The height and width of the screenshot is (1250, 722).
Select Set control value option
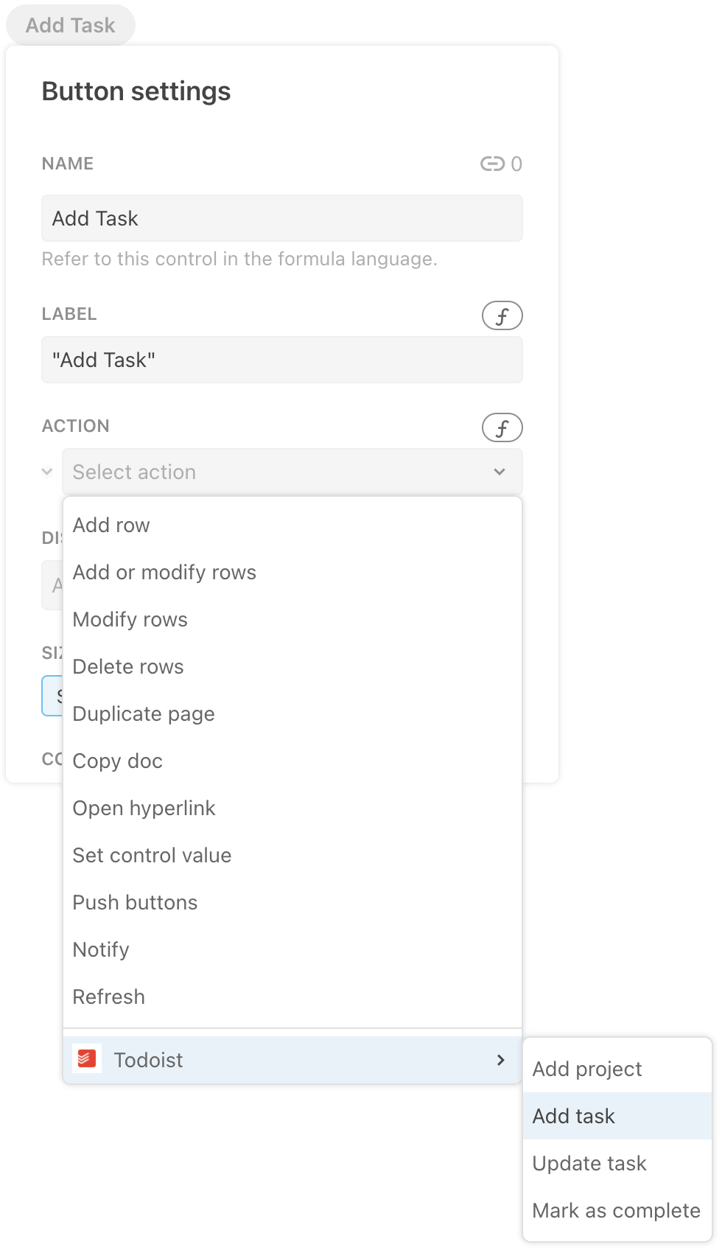click(152, 855)
